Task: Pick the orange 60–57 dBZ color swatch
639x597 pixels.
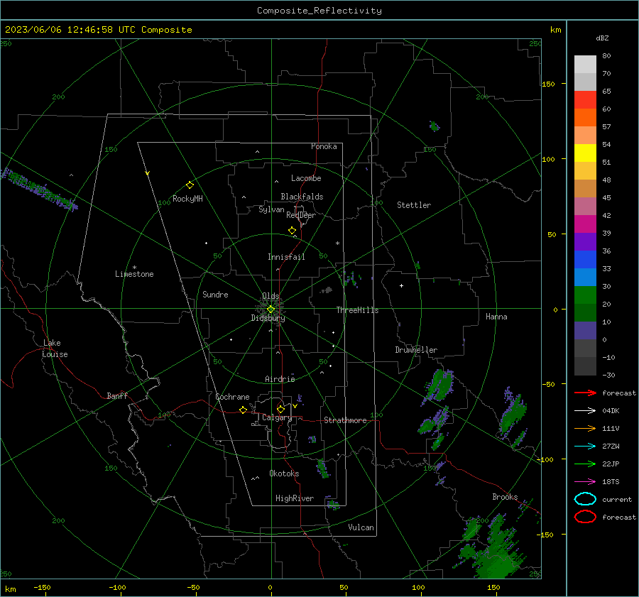Action: click(x=585, y=118)
